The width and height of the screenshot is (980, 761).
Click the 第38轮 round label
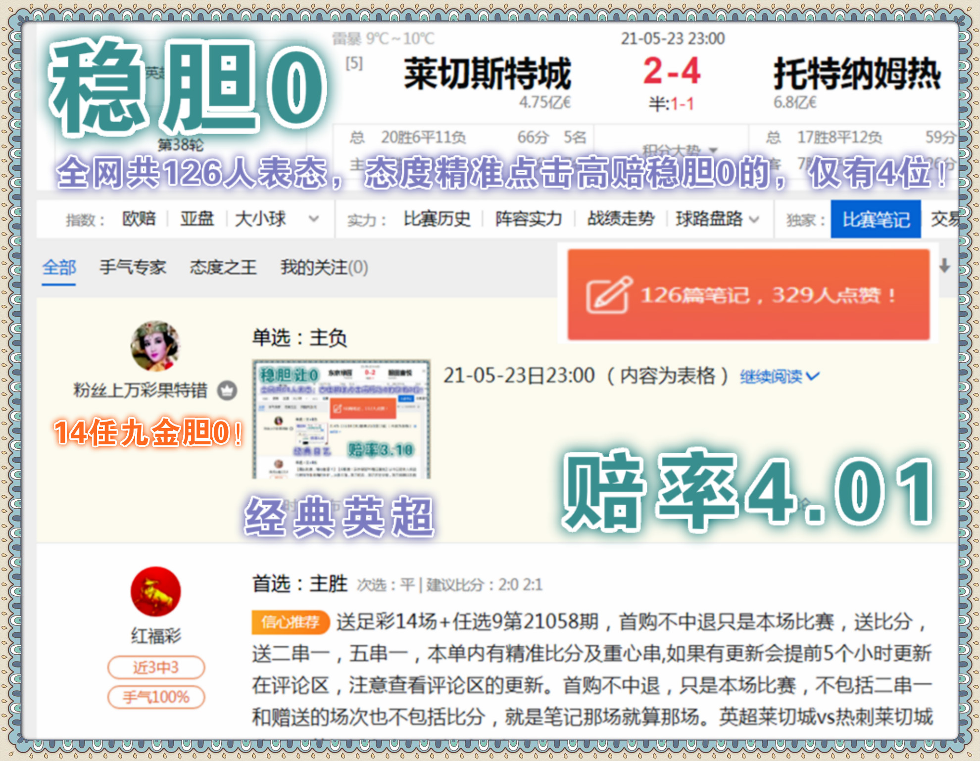(180, 145)
